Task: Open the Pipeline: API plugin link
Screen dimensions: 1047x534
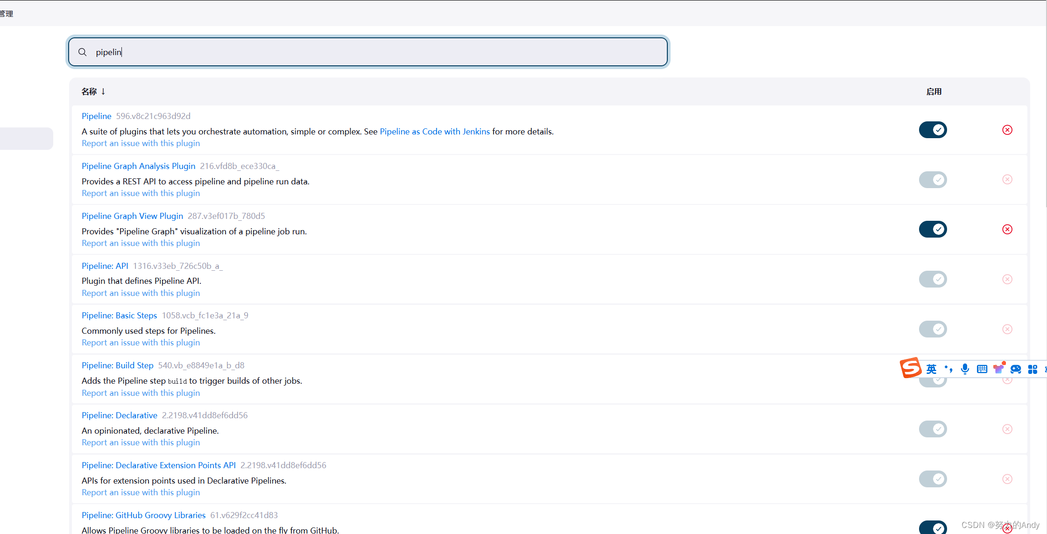Action: (x=105, y=266)
